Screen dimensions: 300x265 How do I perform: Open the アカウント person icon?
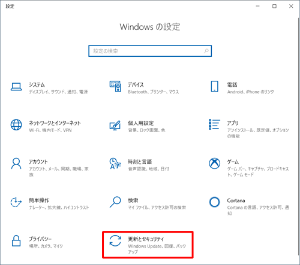tap(16, 163)
